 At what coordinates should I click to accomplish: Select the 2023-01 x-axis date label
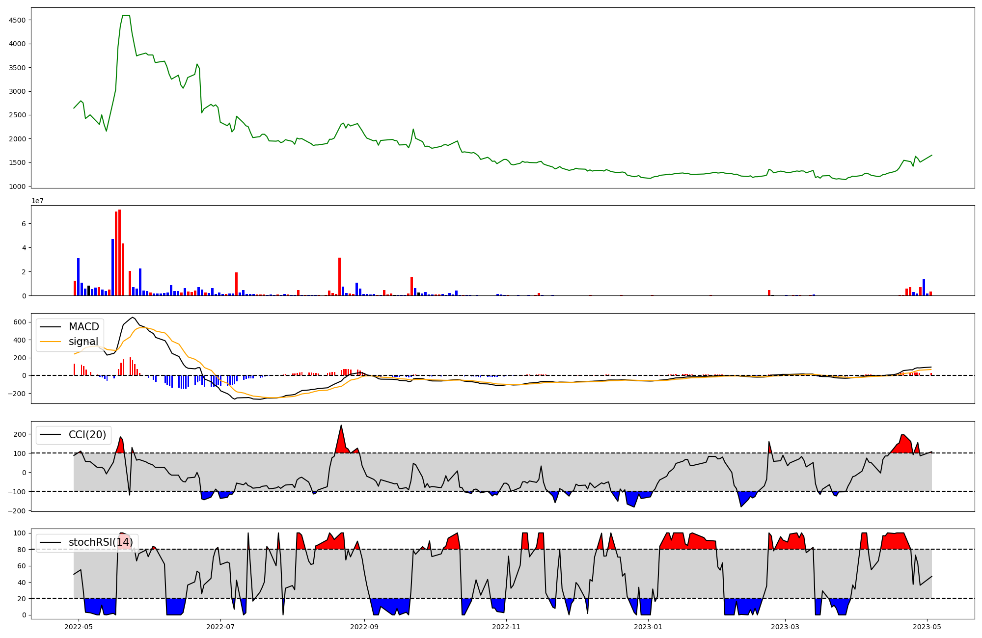(x=648, y=627)
